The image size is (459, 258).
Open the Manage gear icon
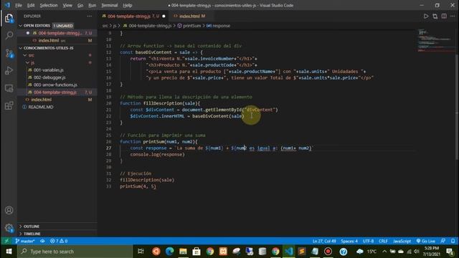click(x=9, y=228)
